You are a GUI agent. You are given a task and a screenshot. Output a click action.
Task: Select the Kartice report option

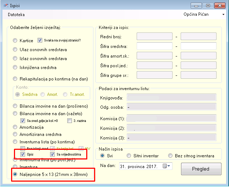[15, 41]
